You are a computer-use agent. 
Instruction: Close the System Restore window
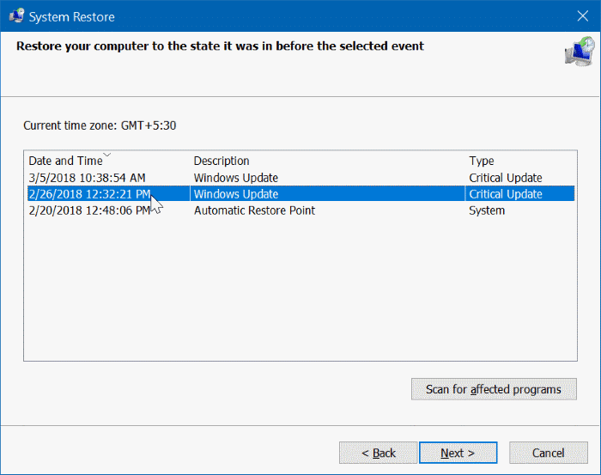pyautogui.click(x=583, y=16)
